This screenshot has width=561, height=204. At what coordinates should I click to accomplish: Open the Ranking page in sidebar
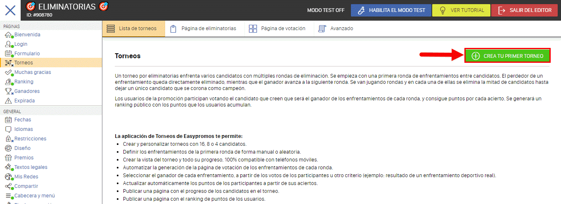click(24, 82)
